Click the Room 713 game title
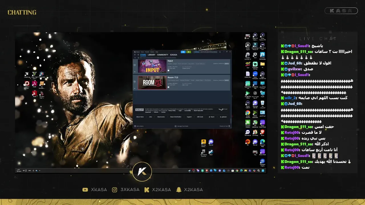Screen dimensions: 365x205 pos(173,77)
